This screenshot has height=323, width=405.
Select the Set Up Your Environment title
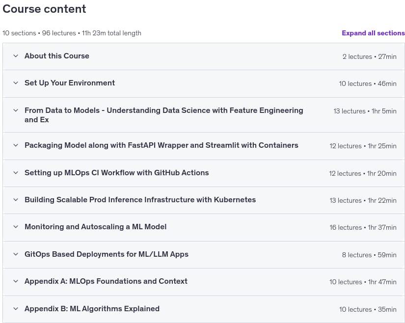(70, 83)
